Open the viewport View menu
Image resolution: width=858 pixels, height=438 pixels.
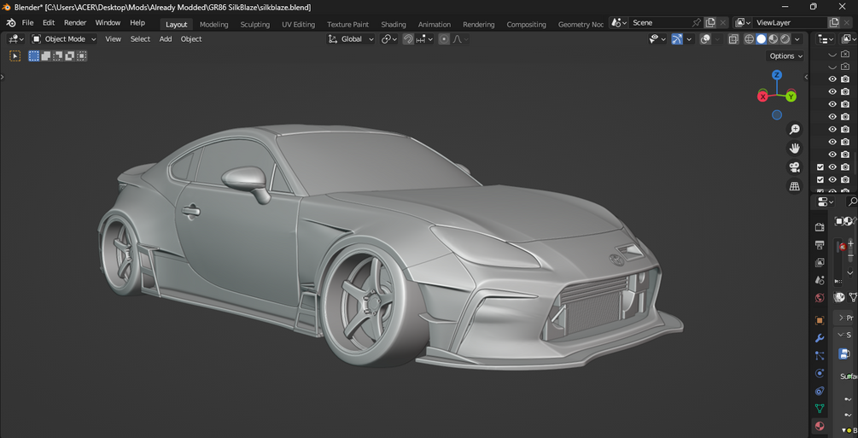click(x=114, y=39)
